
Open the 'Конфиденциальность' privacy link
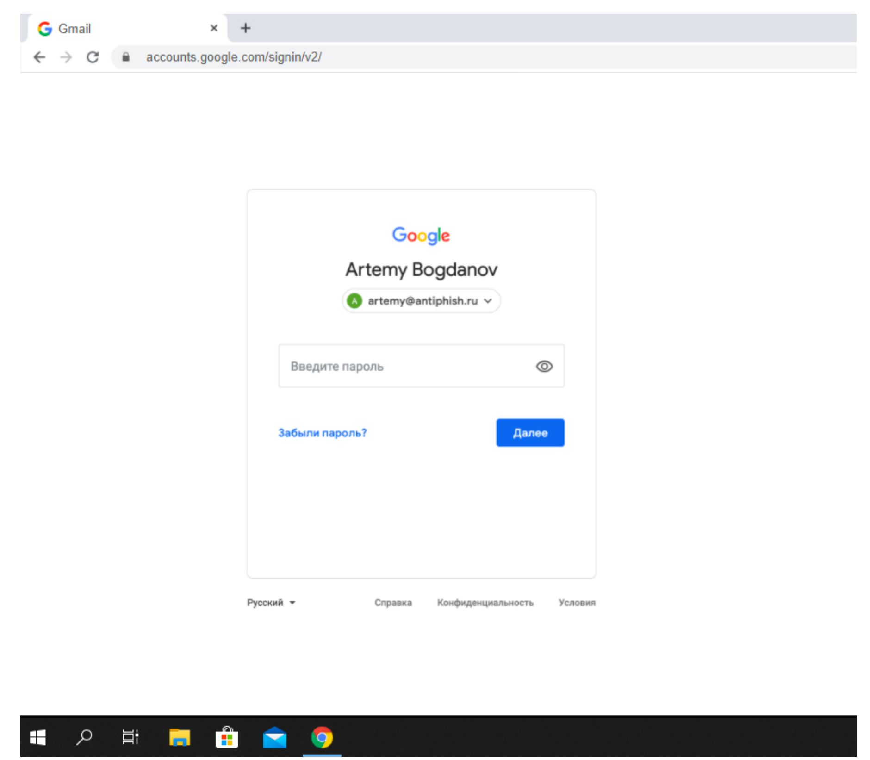[485, 603]
